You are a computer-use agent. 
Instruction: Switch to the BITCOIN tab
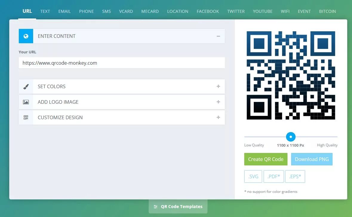point(327,11)
